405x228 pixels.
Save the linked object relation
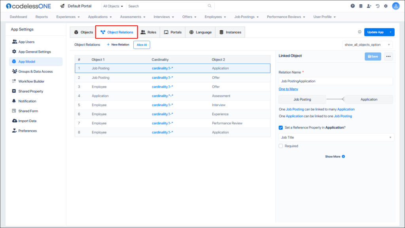click(x=373, y=56)
